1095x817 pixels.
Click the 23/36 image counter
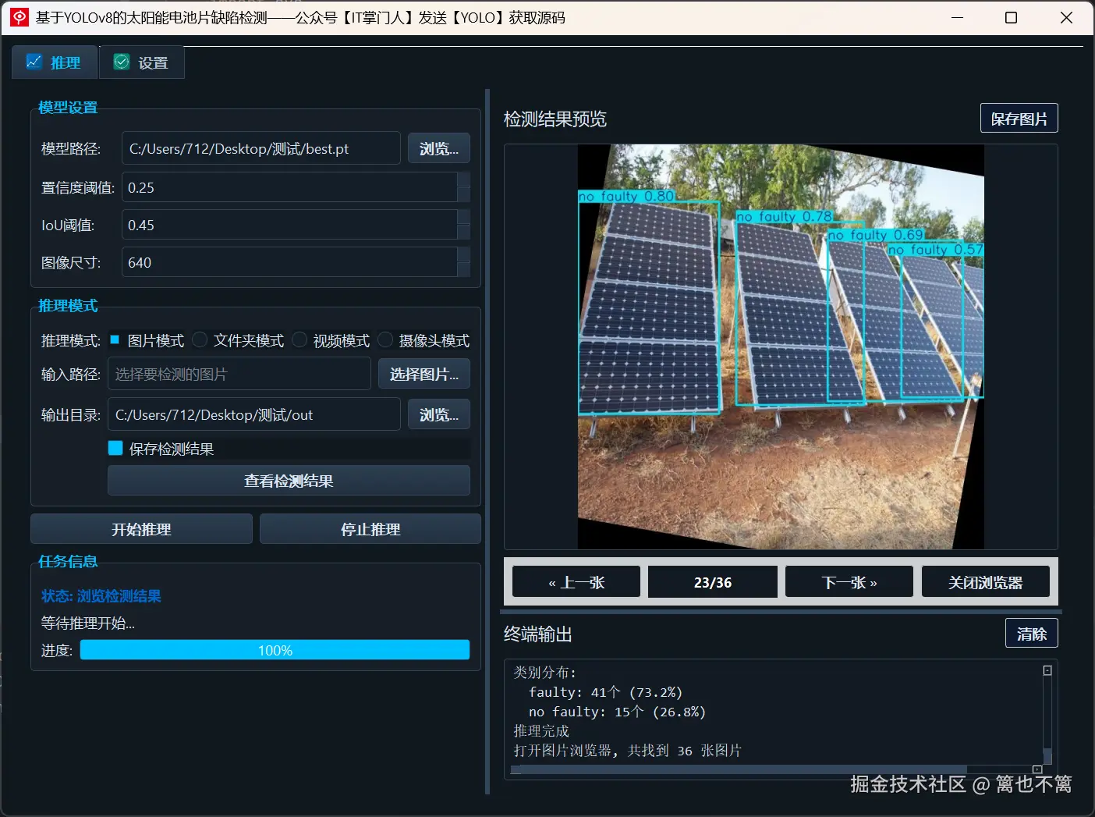713,582
